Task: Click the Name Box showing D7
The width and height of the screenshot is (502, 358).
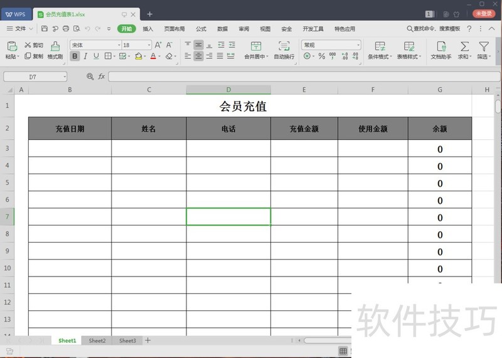Action: click(35, 76)
